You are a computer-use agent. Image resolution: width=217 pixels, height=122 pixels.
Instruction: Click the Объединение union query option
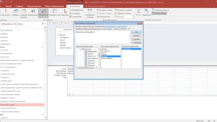[x=76, y=10]
